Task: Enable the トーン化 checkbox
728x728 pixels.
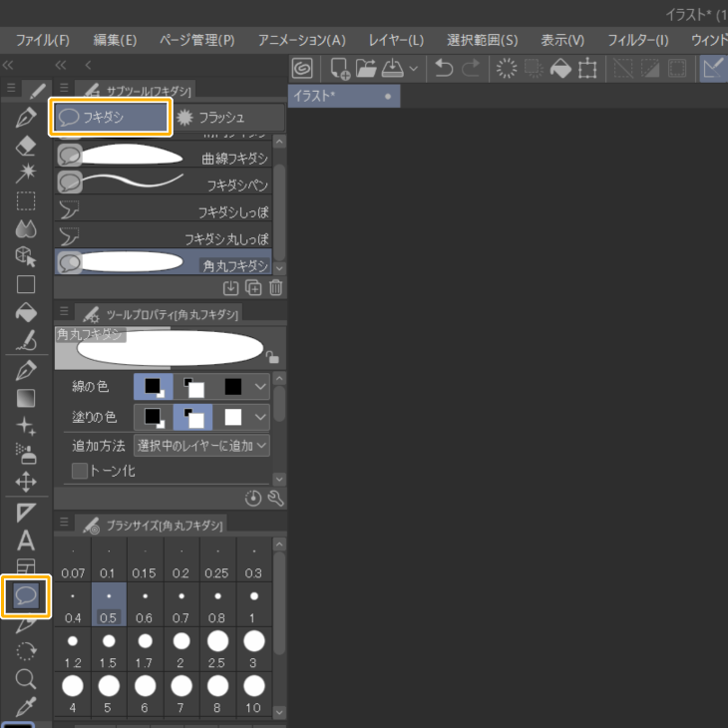Action: click(x=80, y=471)
